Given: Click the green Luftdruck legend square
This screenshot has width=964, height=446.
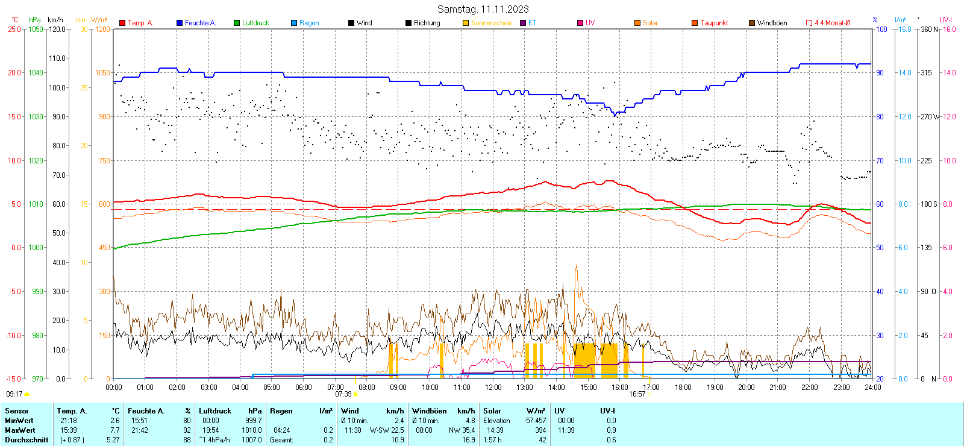Looking at the screenshot, I should coord(237,23).
